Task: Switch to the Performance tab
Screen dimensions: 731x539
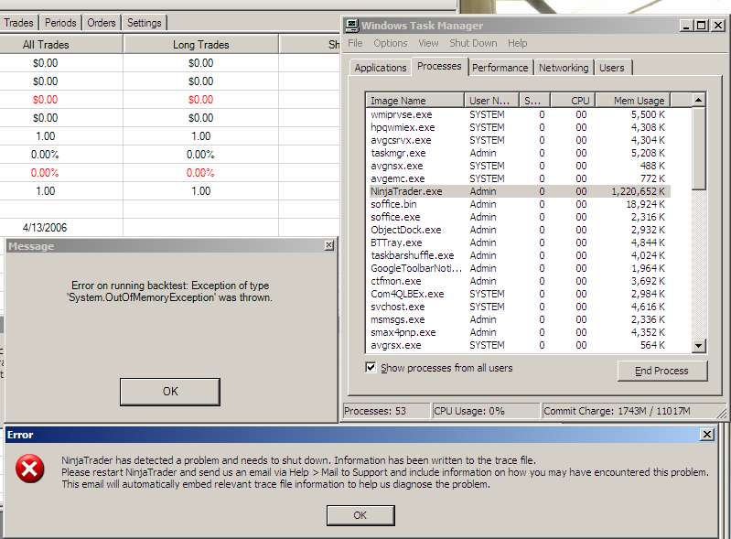Action: pyautogui.click(x=500, y=68)
